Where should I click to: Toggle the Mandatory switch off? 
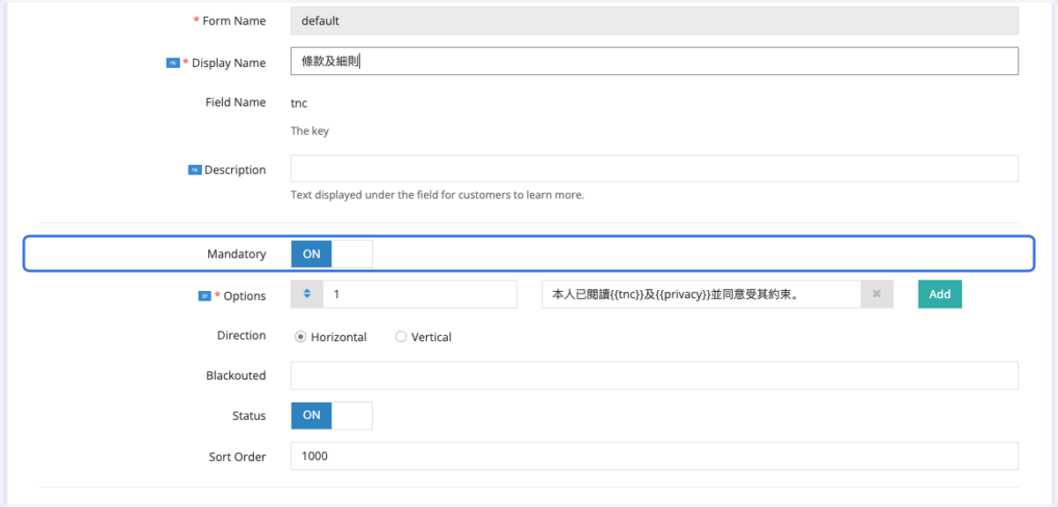[x=332, y=254]
